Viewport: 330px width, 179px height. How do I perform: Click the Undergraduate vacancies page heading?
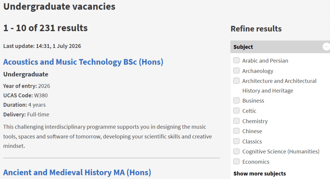59,6
